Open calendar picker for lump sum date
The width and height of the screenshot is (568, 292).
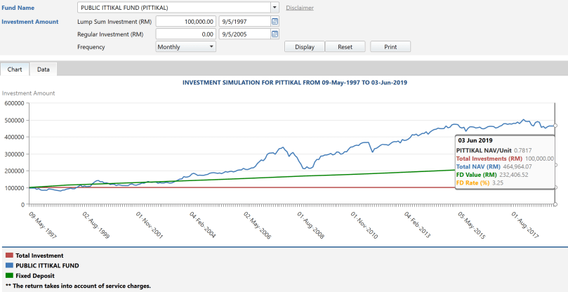(x=275, y=22)
